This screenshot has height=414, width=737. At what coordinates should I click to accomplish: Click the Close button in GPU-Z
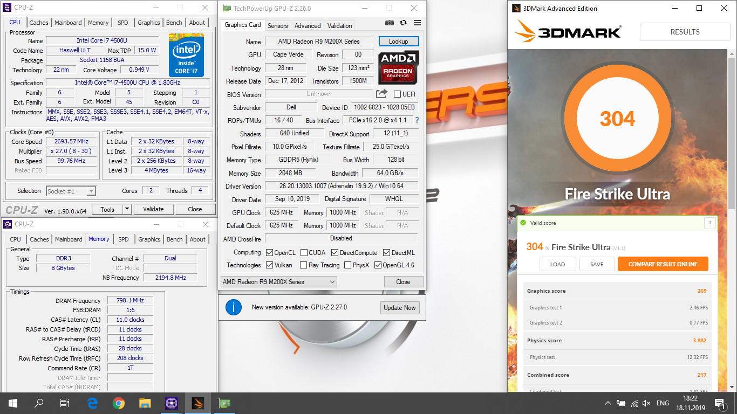coord(403,281)
